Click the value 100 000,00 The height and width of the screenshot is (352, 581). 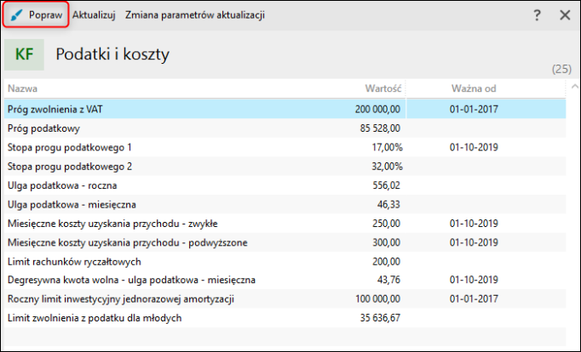(377, 298)
